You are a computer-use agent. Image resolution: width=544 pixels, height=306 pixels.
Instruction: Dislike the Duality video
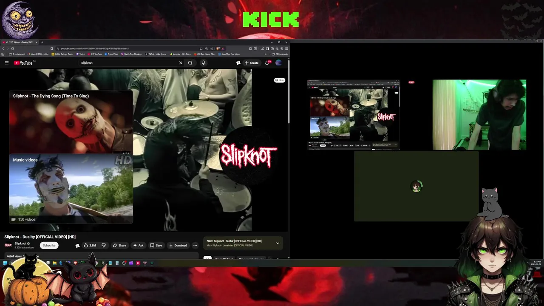pos(103,245)
